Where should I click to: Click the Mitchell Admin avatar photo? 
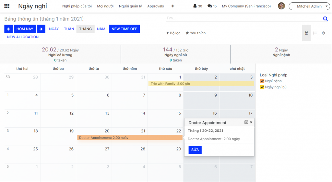click(x=281, y=6)
